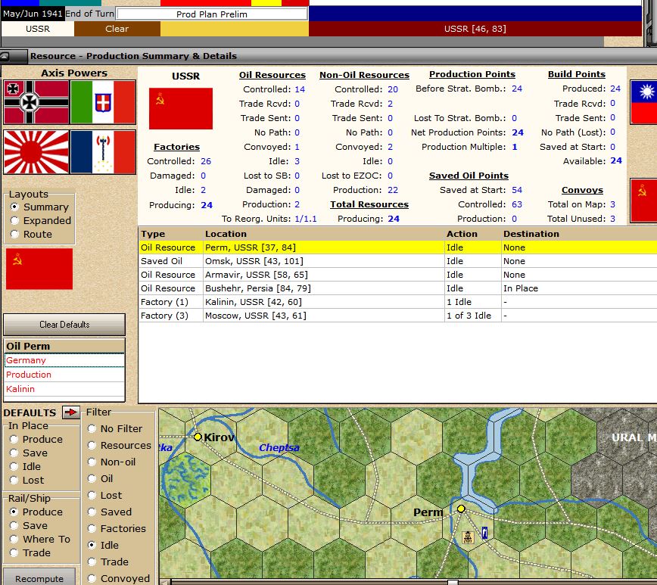Image resolution: width=657 pixels, height=585 pixels.
Task: Sort table by Type column header
Action: click(170, 234)
